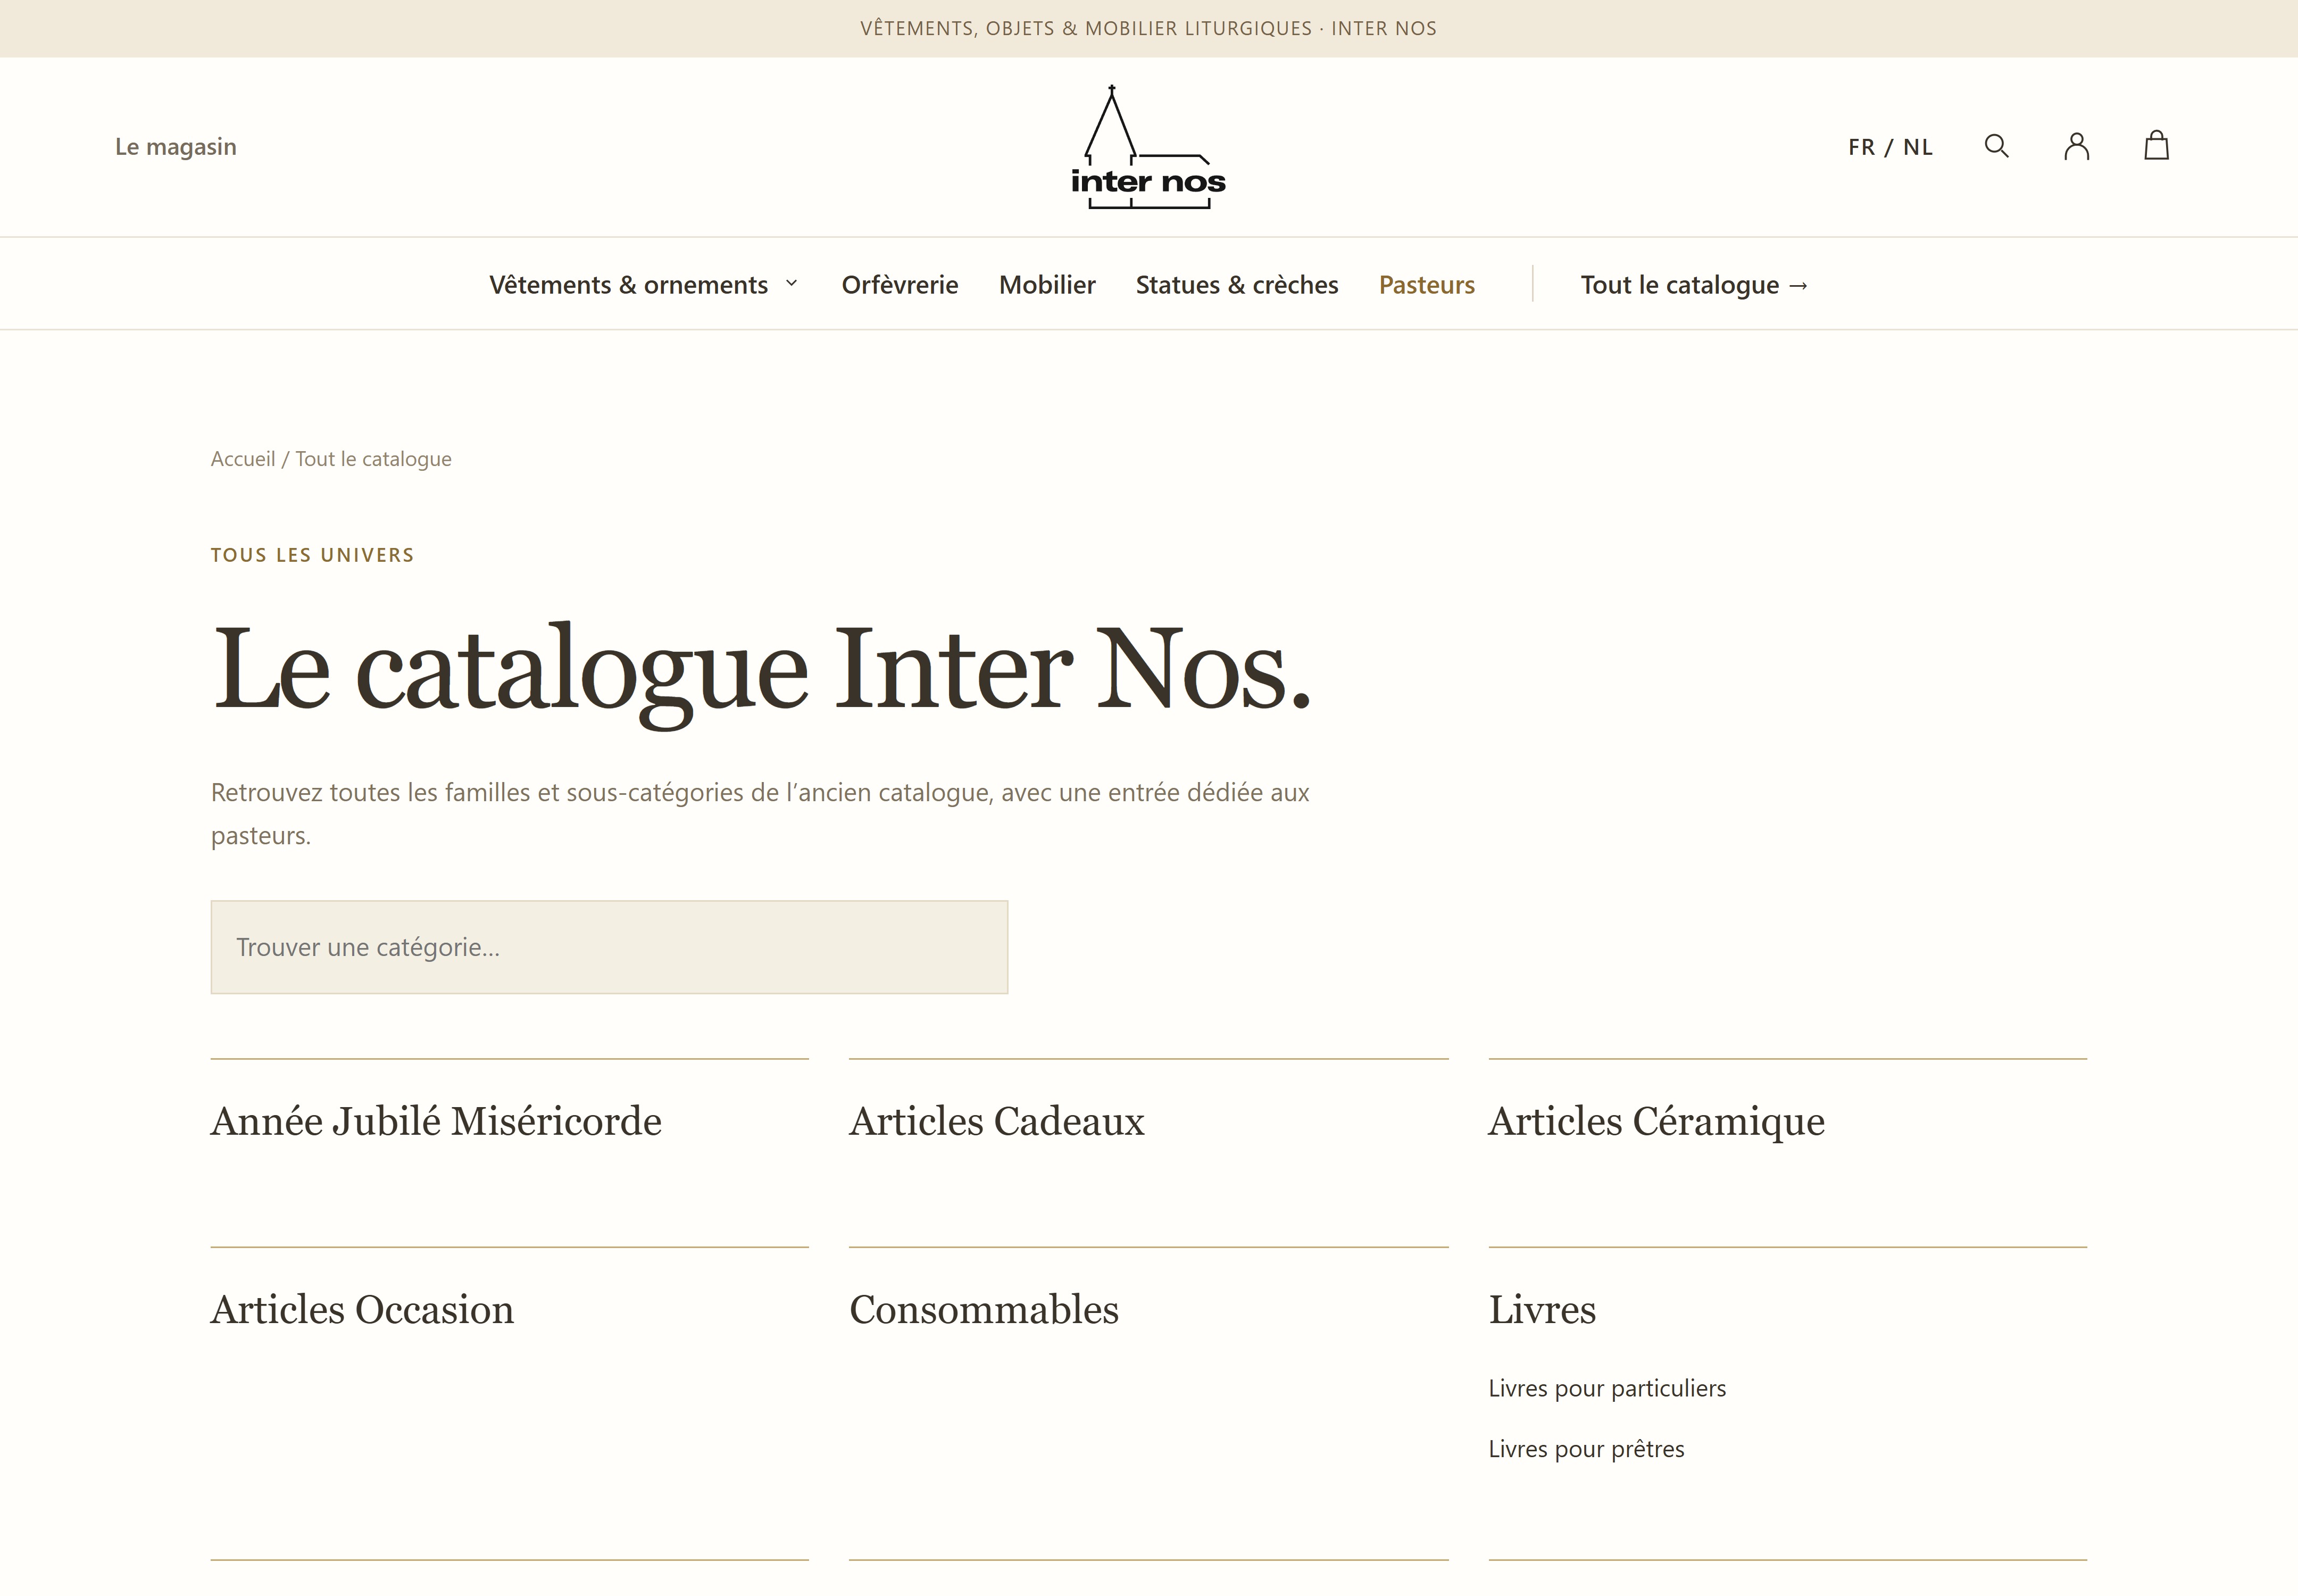This screenshot has width=2298, height=1596.
Task: Open the Pasteurs section
Action: [1426, 285]
